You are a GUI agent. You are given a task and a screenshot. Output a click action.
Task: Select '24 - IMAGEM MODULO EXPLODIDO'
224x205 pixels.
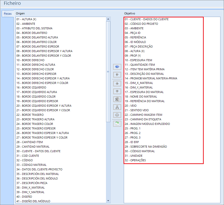click(147, 124)
